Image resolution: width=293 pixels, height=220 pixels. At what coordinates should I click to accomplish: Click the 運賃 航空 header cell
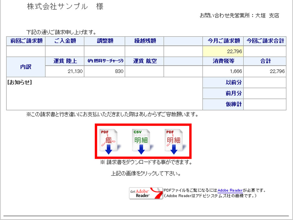tap(144, 61)
